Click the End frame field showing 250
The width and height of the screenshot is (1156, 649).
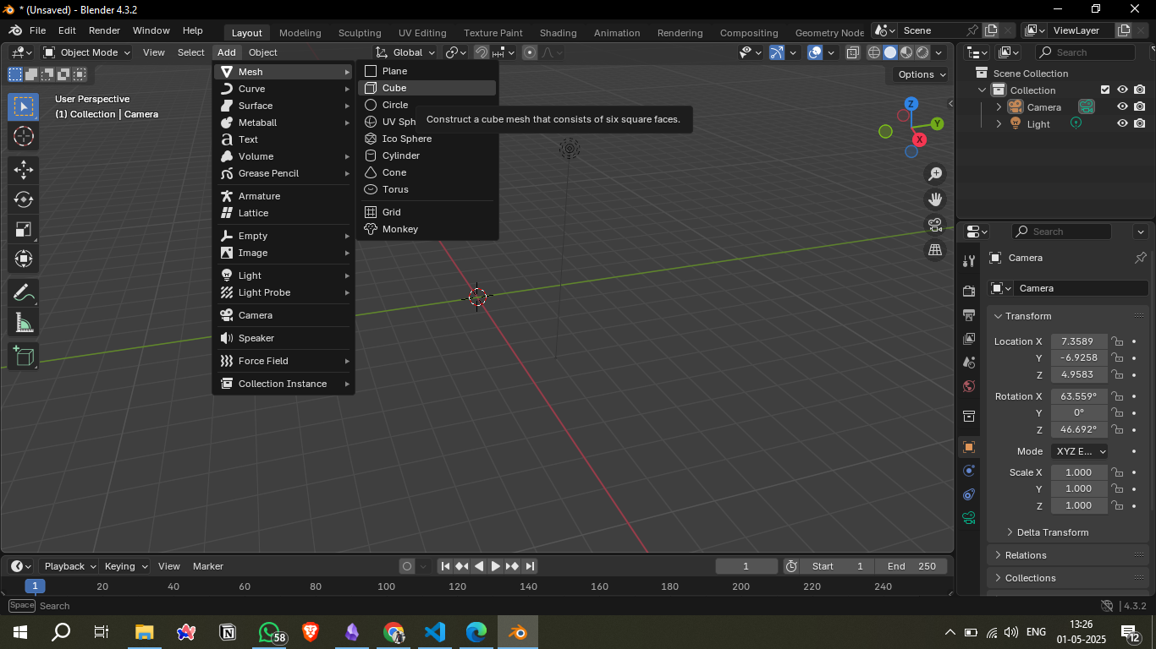tap(912, 566)
